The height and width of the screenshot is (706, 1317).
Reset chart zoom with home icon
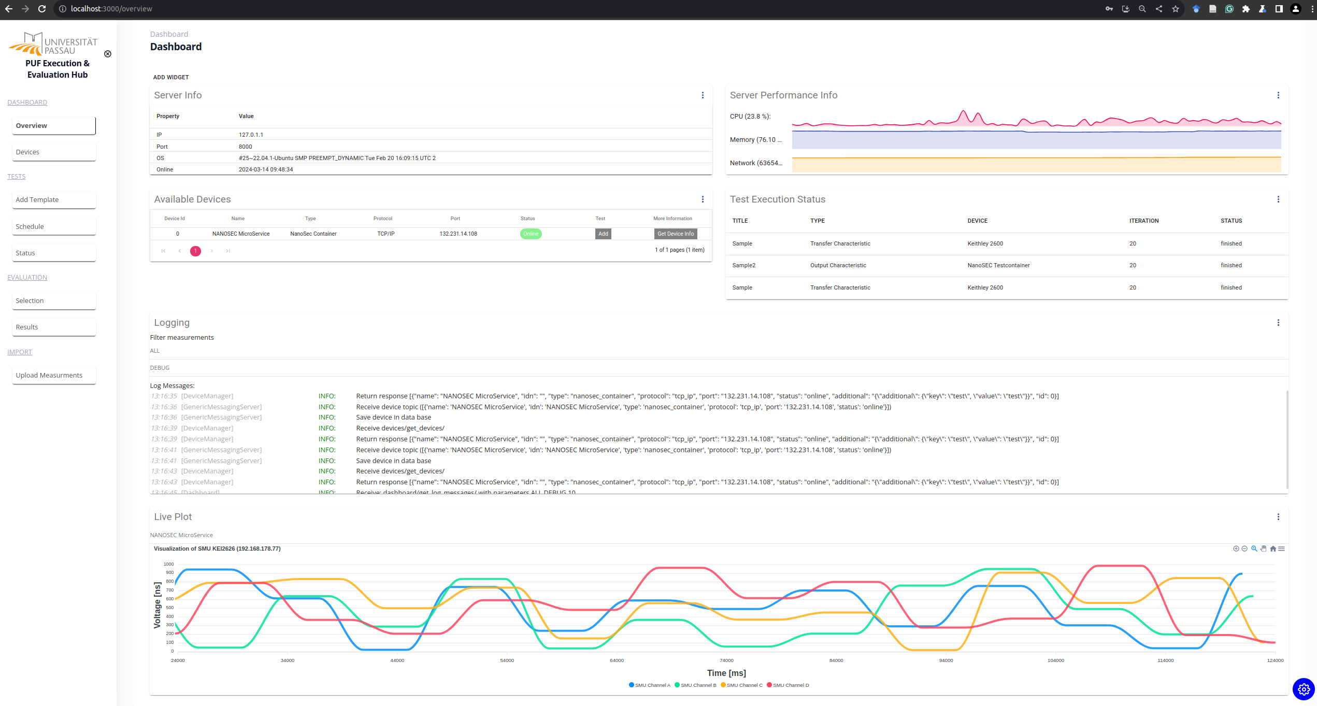(x=1273, y=549)
